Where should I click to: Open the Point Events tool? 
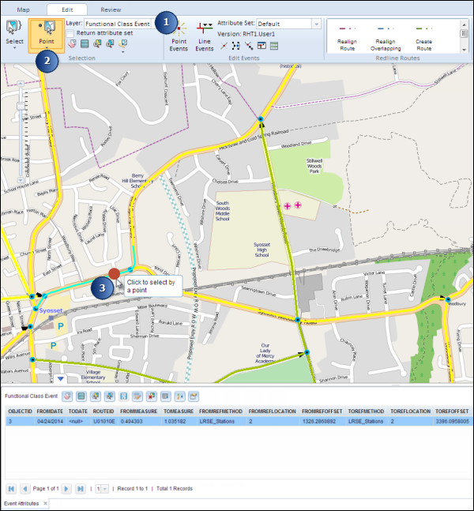(x=179, y=37)
